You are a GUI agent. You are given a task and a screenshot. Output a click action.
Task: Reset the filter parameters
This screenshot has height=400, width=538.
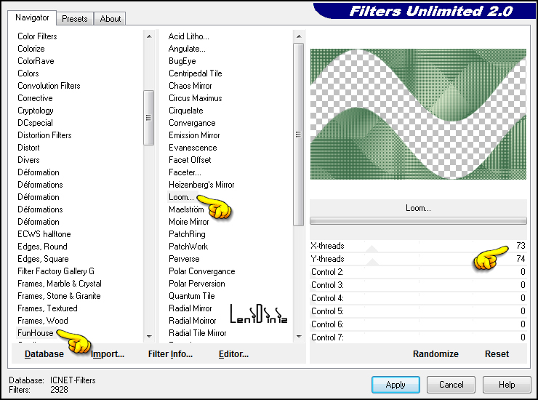point(497,354)
